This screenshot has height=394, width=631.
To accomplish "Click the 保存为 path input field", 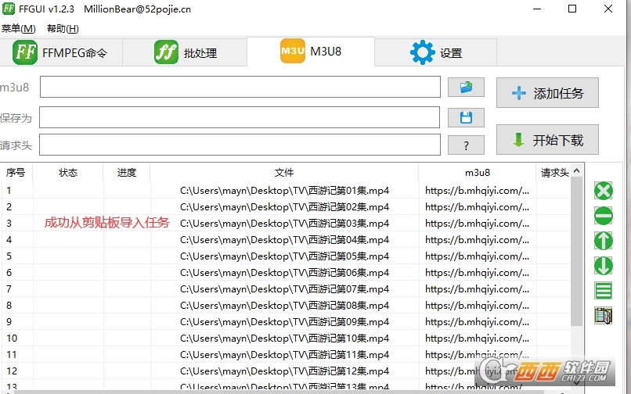I will click(x=240, y=117).
